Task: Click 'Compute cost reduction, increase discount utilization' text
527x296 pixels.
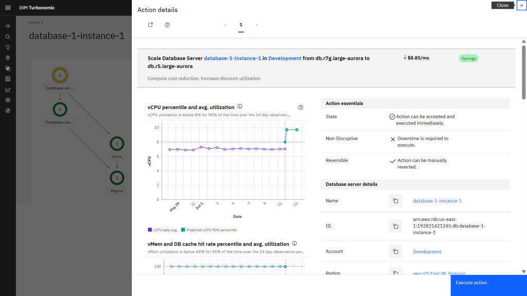Action: point(204,79)
